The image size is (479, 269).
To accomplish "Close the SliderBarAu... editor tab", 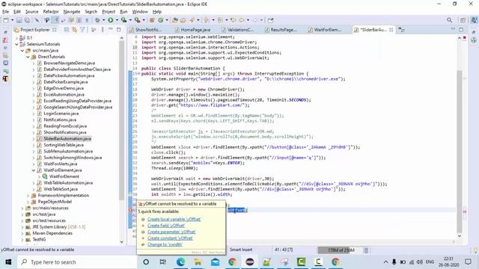I will (x=391, y=30).
